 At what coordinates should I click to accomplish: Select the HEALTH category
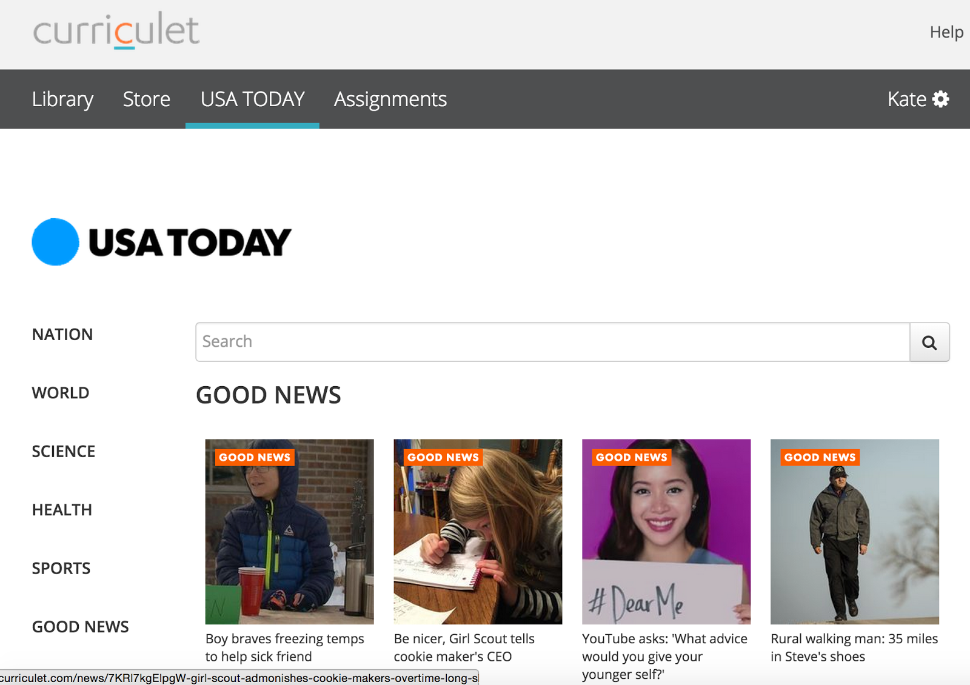click(62, 510)
